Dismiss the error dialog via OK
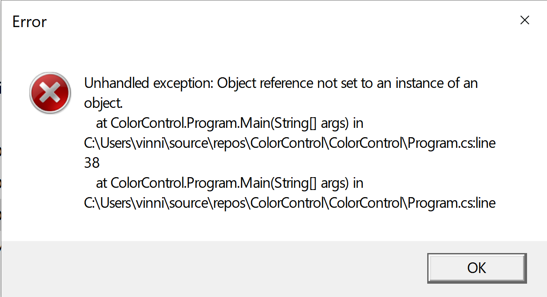Viewport: 547px width, 297px height. (x=476, y=268)
